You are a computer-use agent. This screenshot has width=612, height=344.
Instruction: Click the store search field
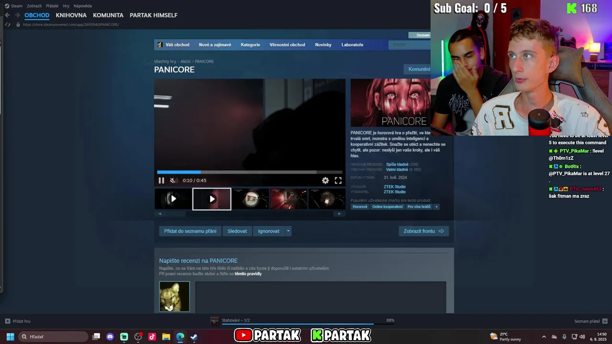tap(410, 45)
